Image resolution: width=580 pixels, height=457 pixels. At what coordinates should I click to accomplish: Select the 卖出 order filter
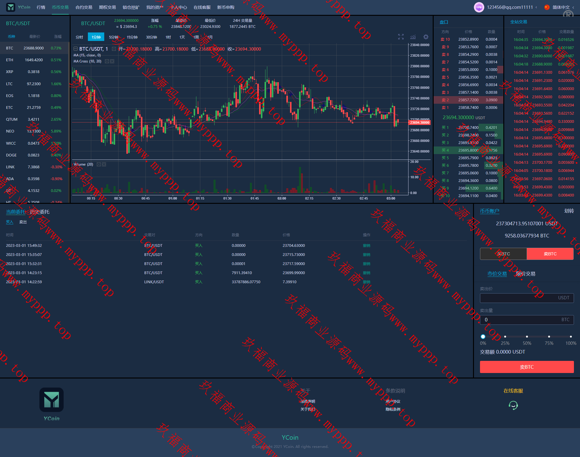pyautogui.click(x=23, y=222)
